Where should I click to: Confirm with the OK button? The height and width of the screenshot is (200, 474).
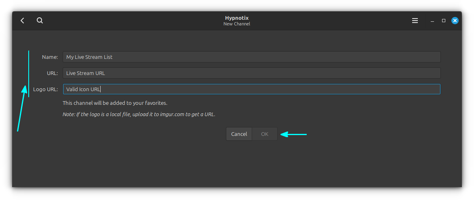265,134
